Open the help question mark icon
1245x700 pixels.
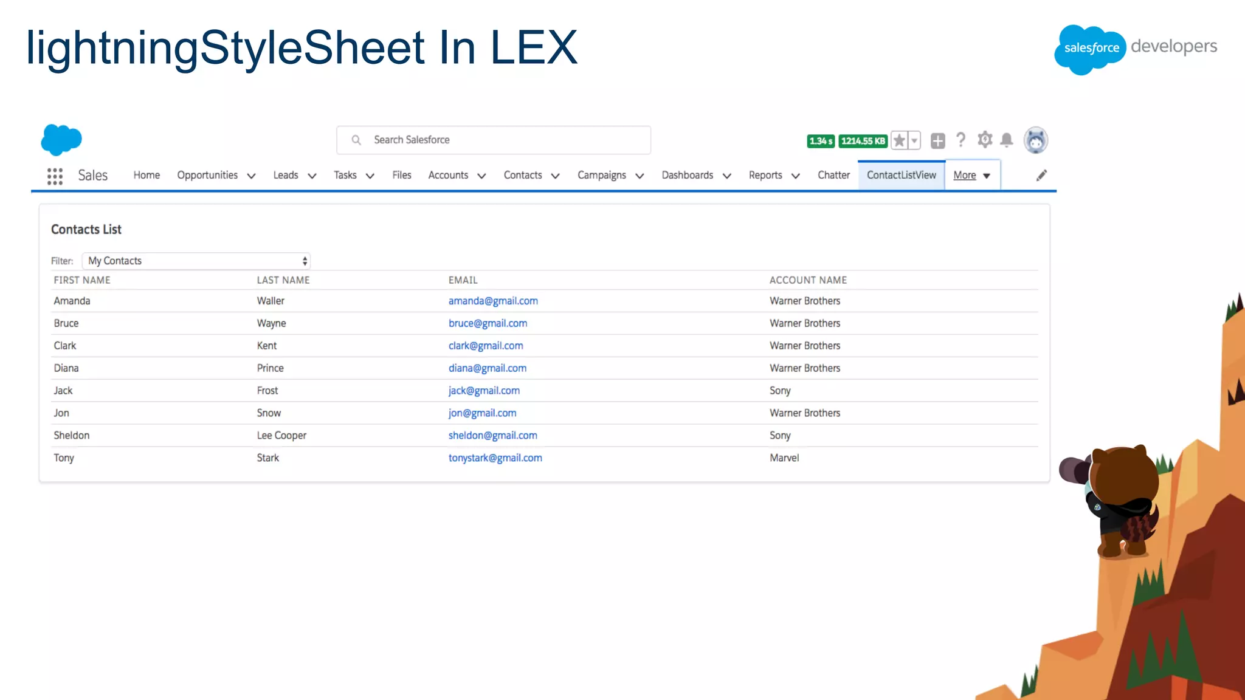pos(960,140)
